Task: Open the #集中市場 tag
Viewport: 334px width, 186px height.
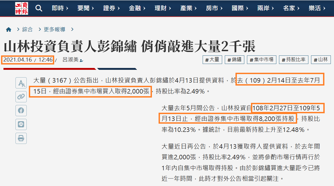Action: click(x=262, y=60)
